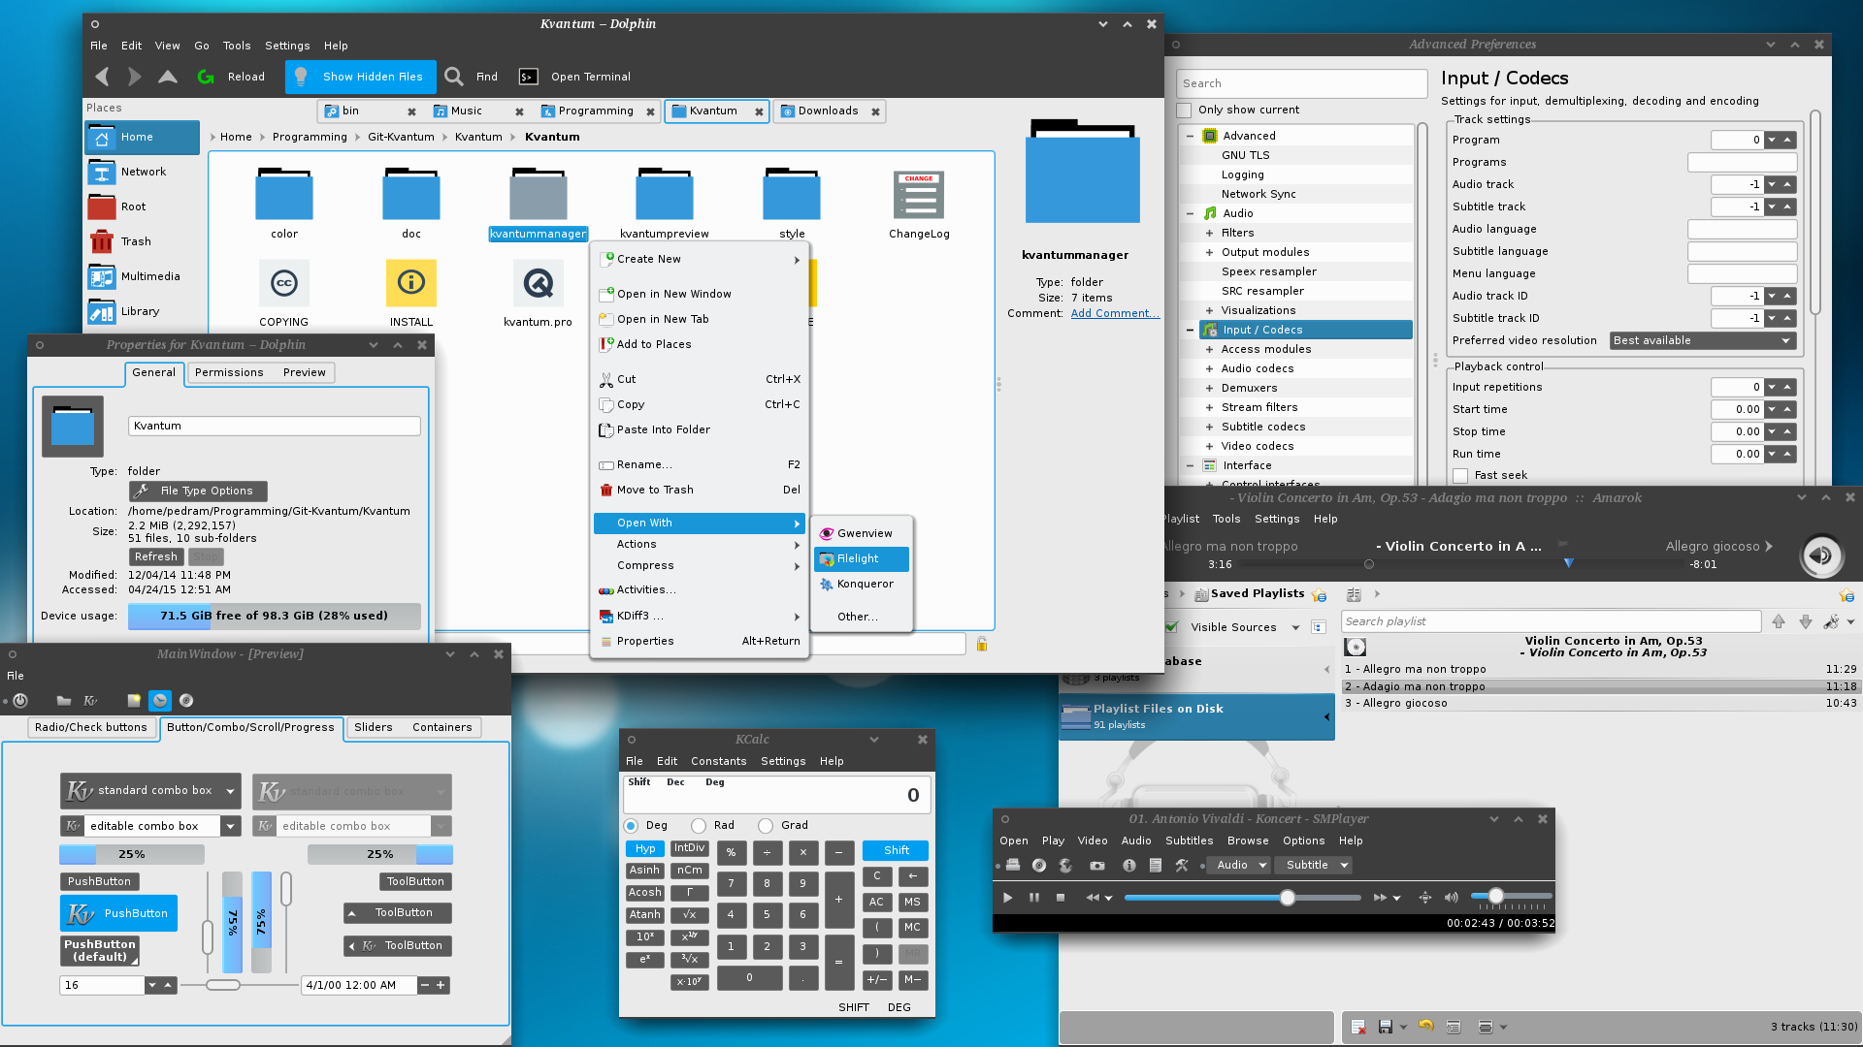Expand the Demuxers tree node
The image size is (1863, 1047).
click(x=1209, y=388)
